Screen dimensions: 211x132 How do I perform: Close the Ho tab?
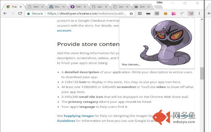click(64, 7)
